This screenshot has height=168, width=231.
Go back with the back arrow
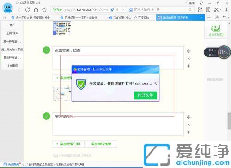[19, 10]
